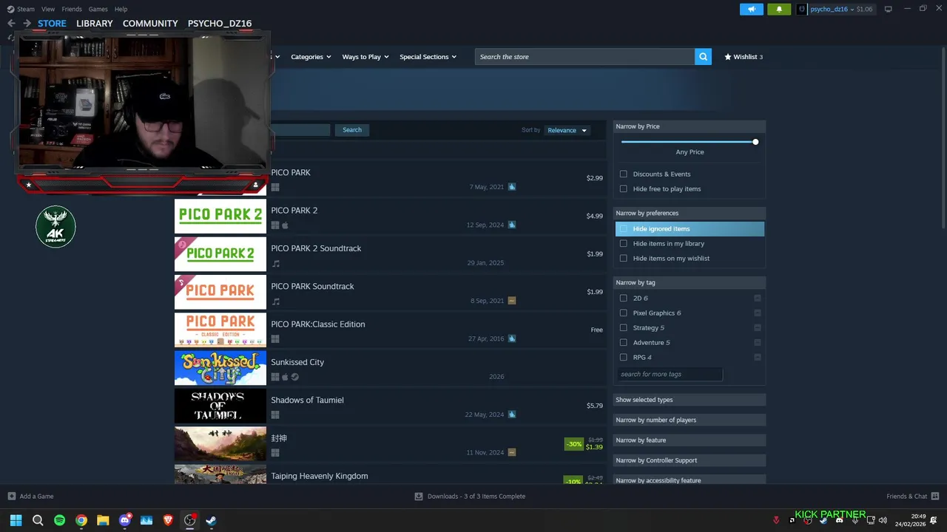Check Hide items on my wishlist

pyautogui.click(x=624, y=259)
